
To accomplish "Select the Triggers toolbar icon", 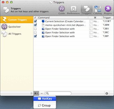I will click(86, 10).
